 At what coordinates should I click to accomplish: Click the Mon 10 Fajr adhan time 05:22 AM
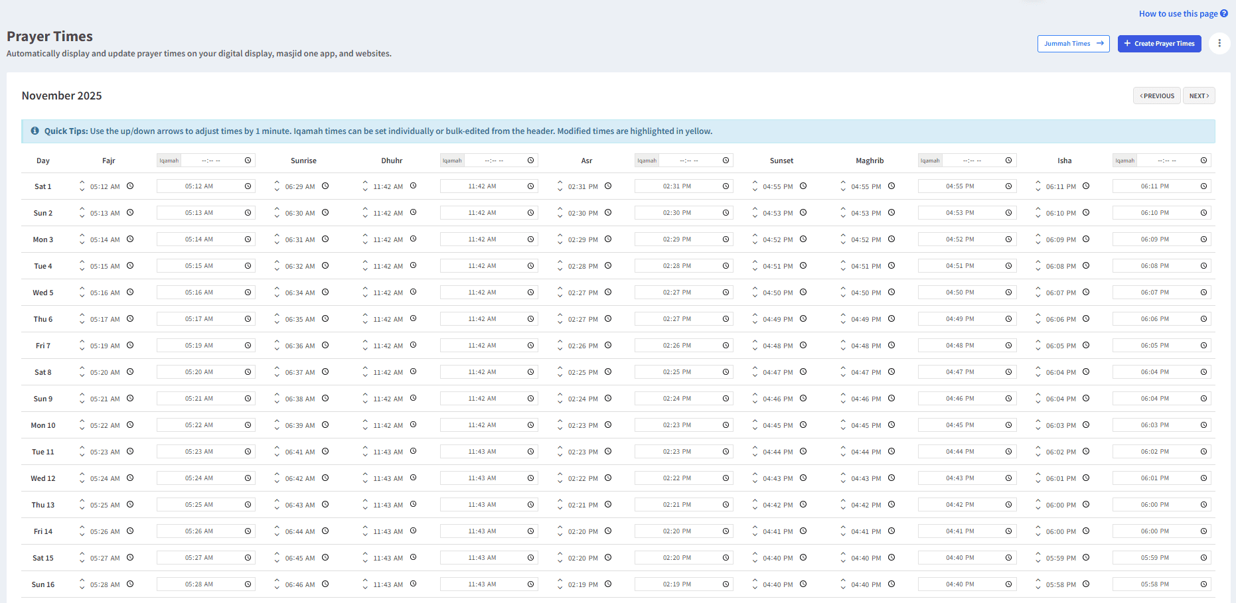(x=105, y=425)
